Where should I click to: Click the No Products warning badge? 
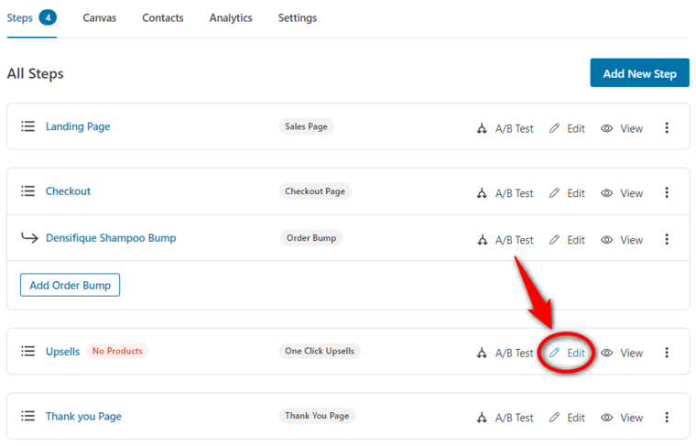(x=117, y=351)
